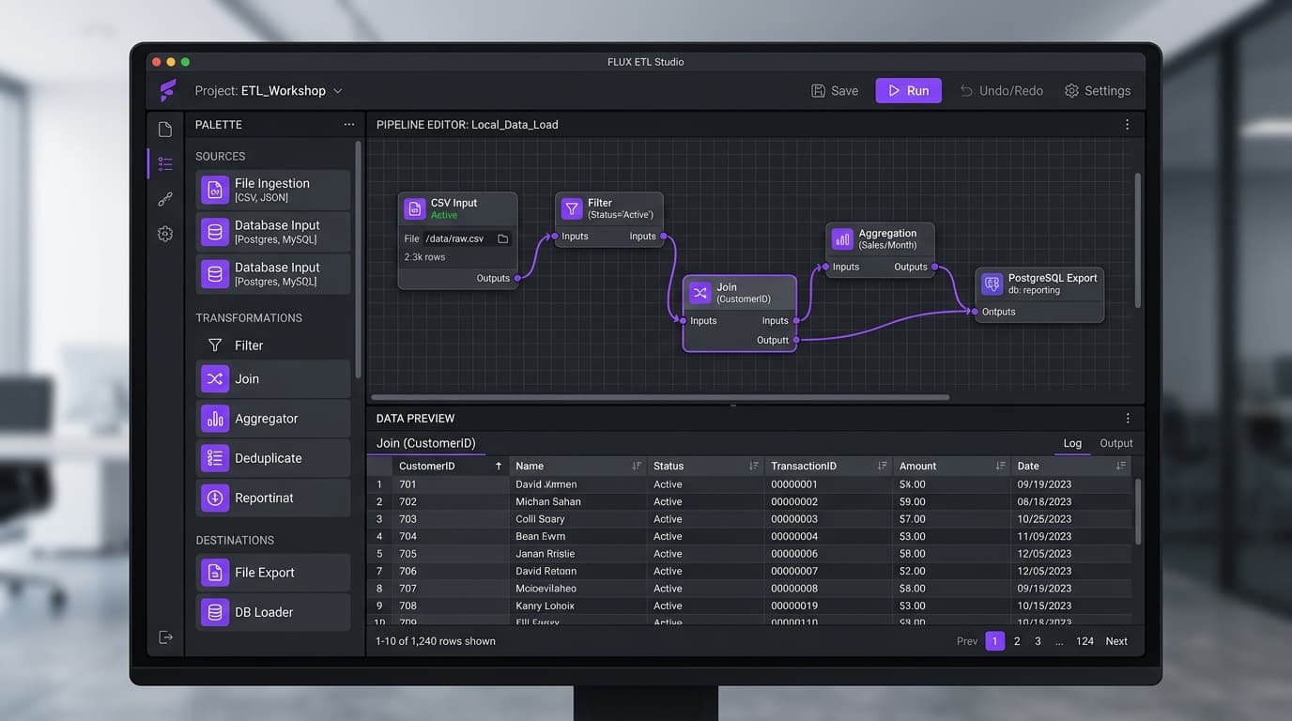This screenshot has width=1292, height=721.
Task: Click the Join node shuffle icon
Action: [700, 293]
